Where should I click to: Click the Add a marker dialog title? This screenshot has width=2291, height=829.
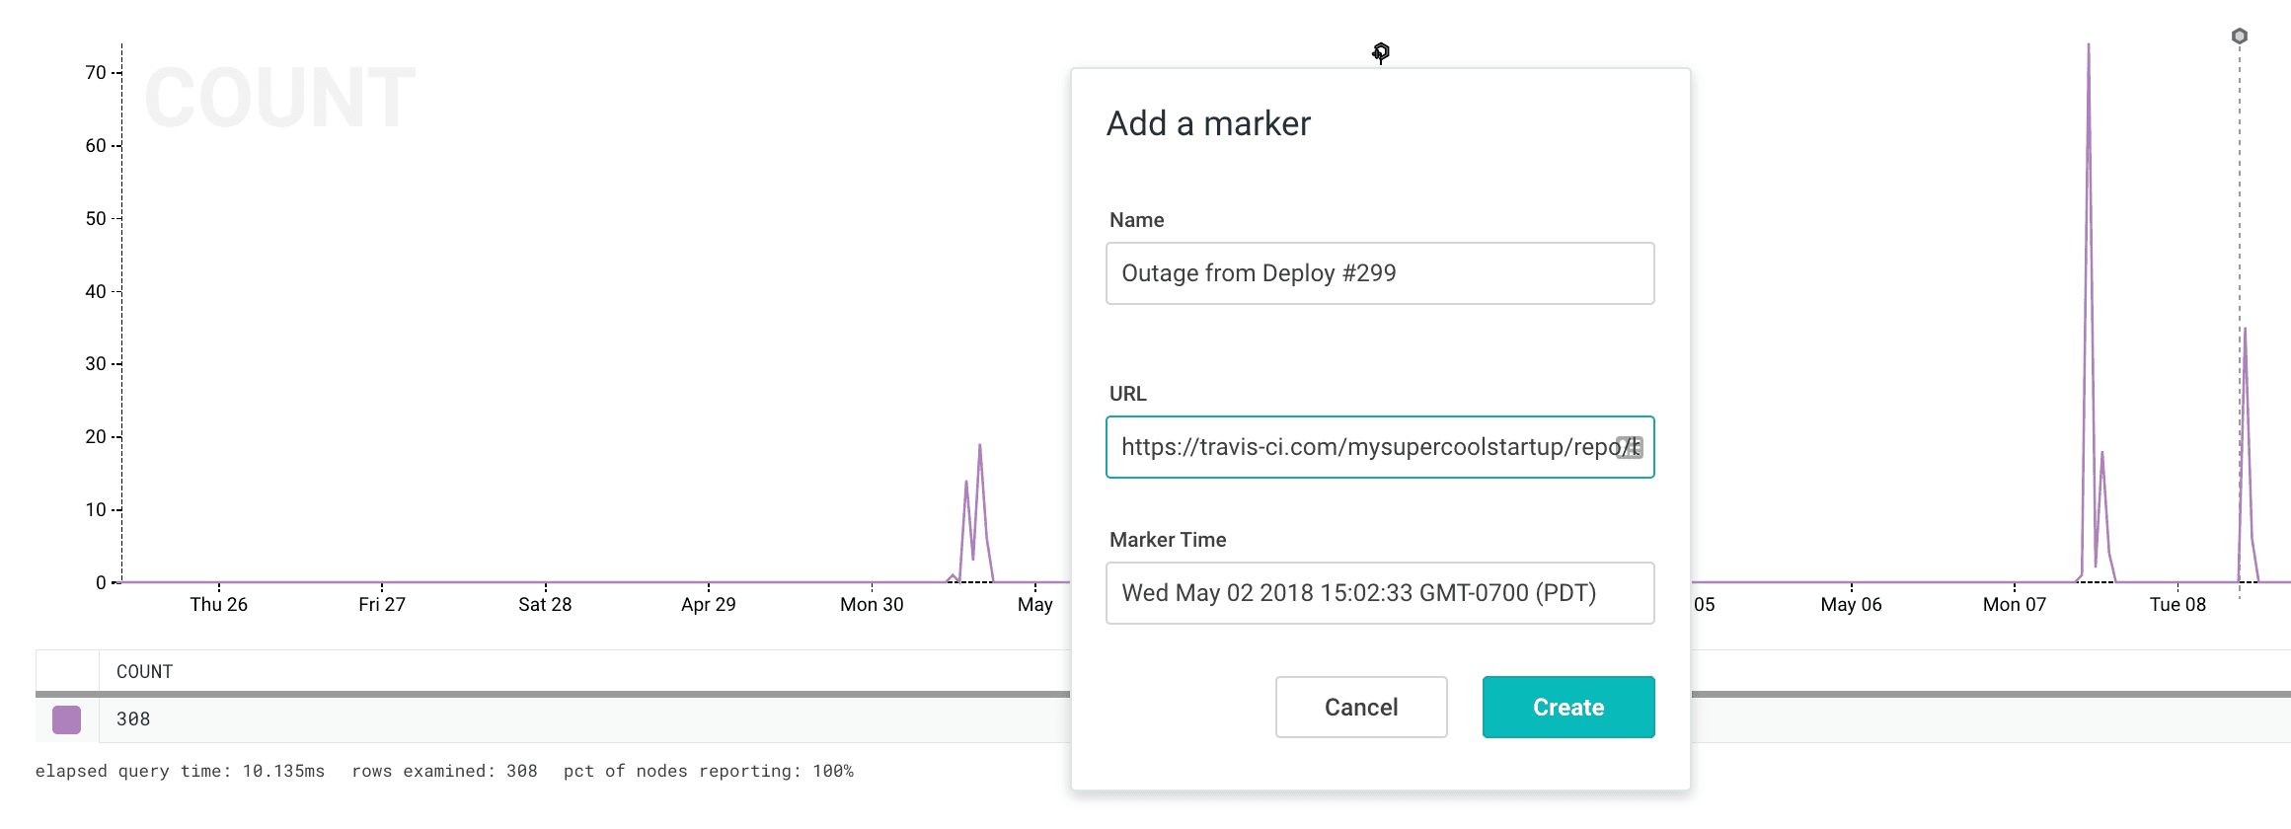click(x=1208, y=124)
